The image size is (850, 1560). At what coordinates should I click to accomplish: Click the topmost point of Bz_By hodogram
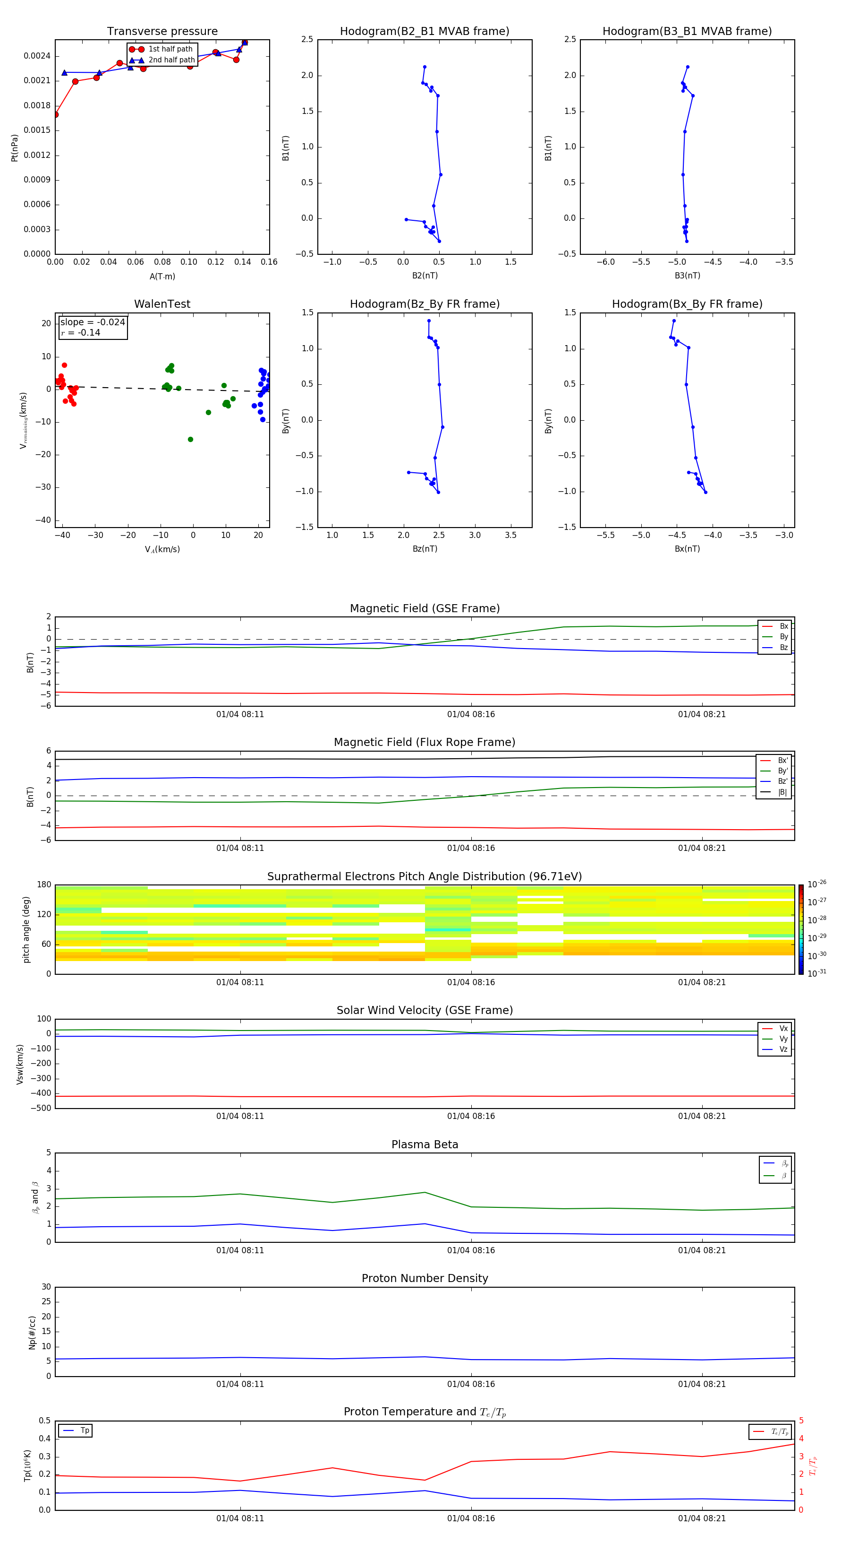(x=429, y=321)
